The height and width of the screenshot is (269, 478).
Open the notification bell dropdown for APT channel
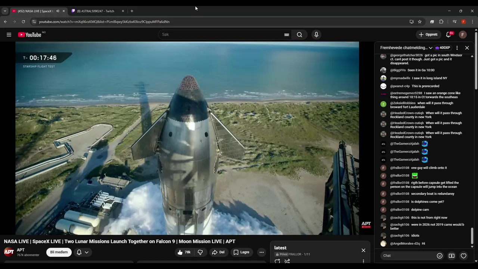(x=83, y=252)
